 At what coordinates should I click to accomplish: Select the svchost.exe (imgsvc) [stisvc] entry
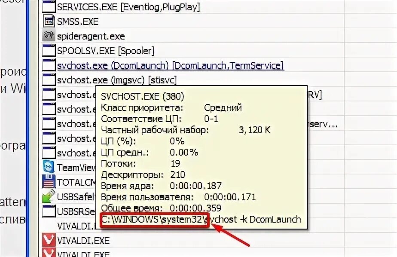118,80
